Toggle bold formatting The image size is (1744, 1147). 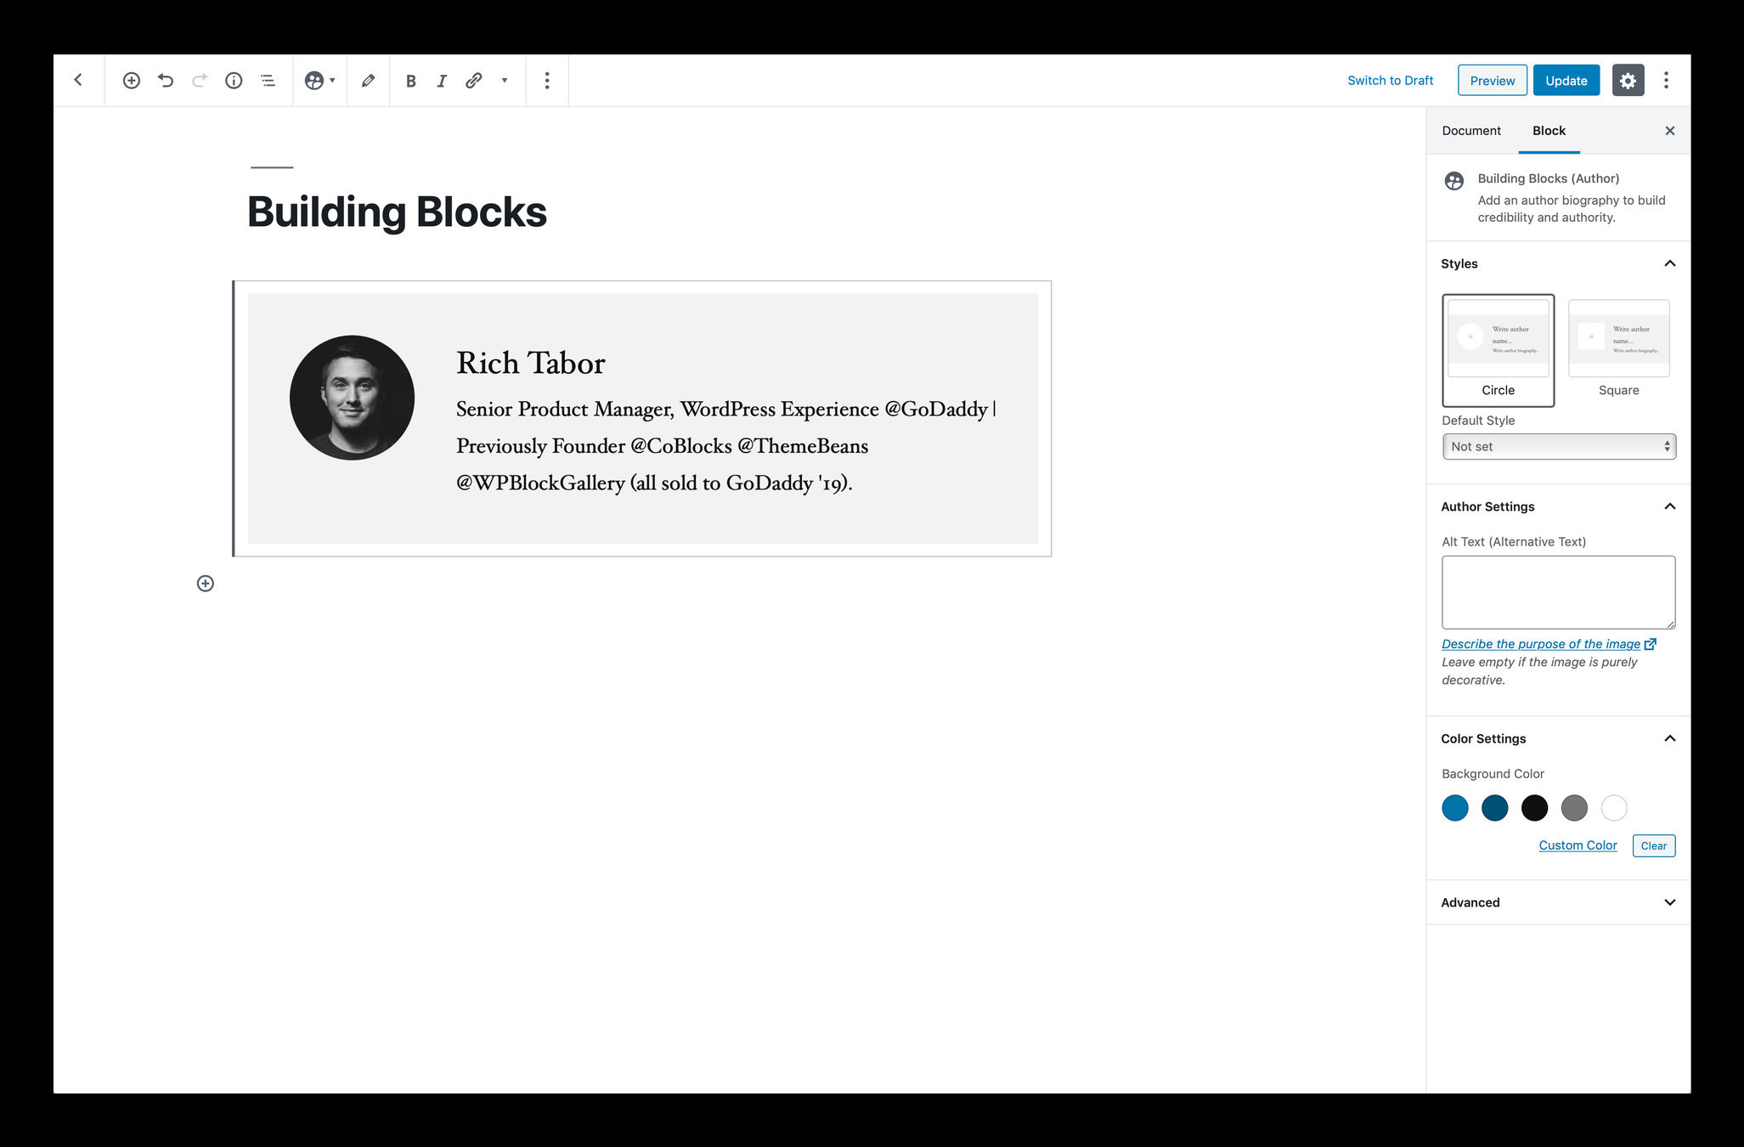click(x=410, y=81)
